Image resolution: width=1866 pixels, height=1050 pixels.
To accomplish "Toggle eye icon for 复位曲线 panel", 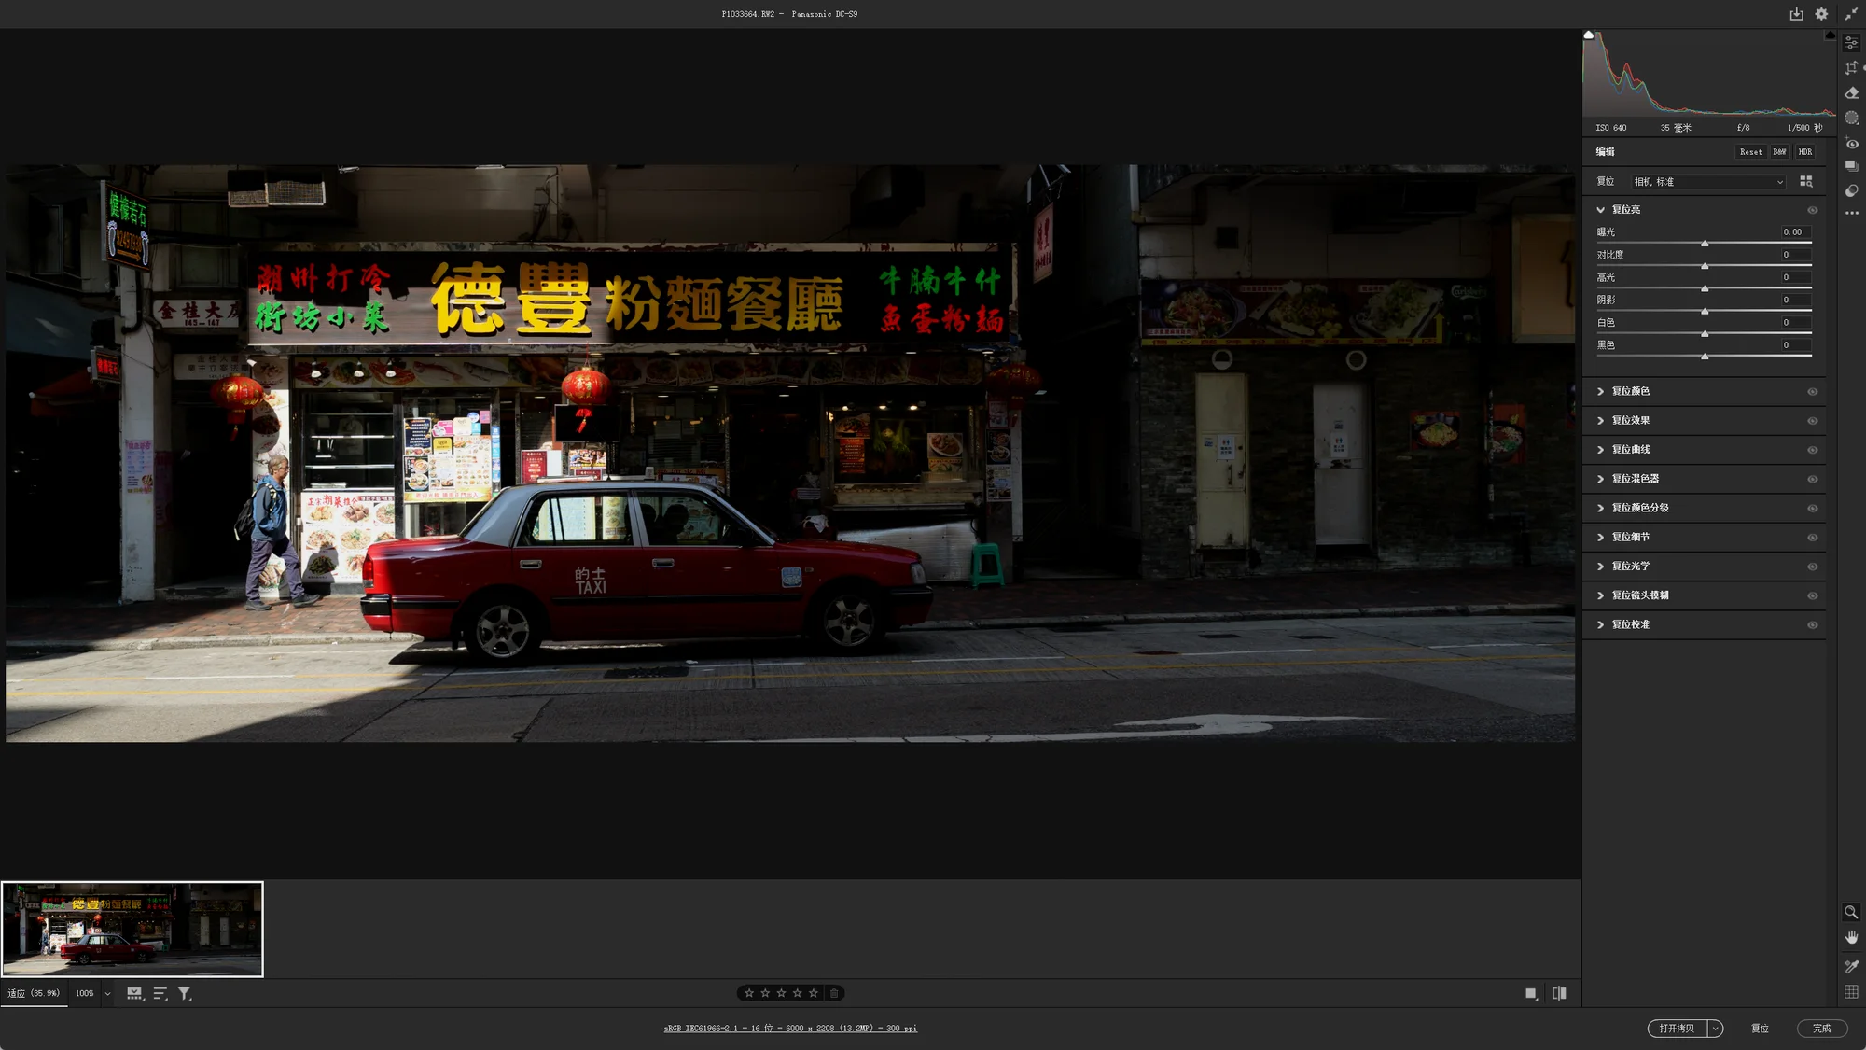I will pyautogui.click(x=1812, y=450).
